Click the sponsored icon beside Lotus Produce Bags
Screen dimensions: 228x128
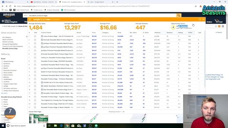[42, 36]
